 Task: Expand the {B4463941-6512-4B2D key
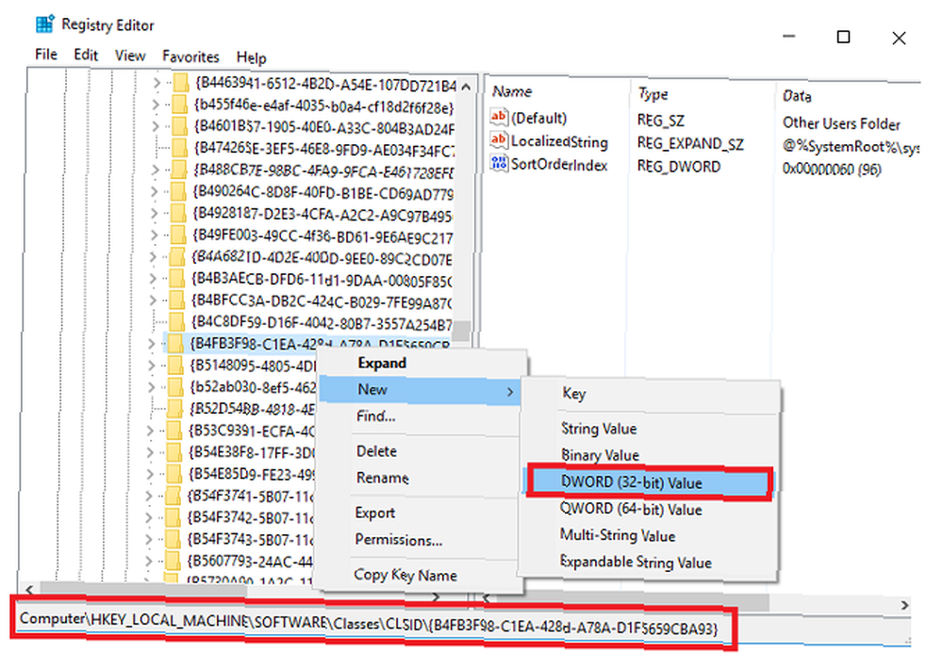point(157,83)
